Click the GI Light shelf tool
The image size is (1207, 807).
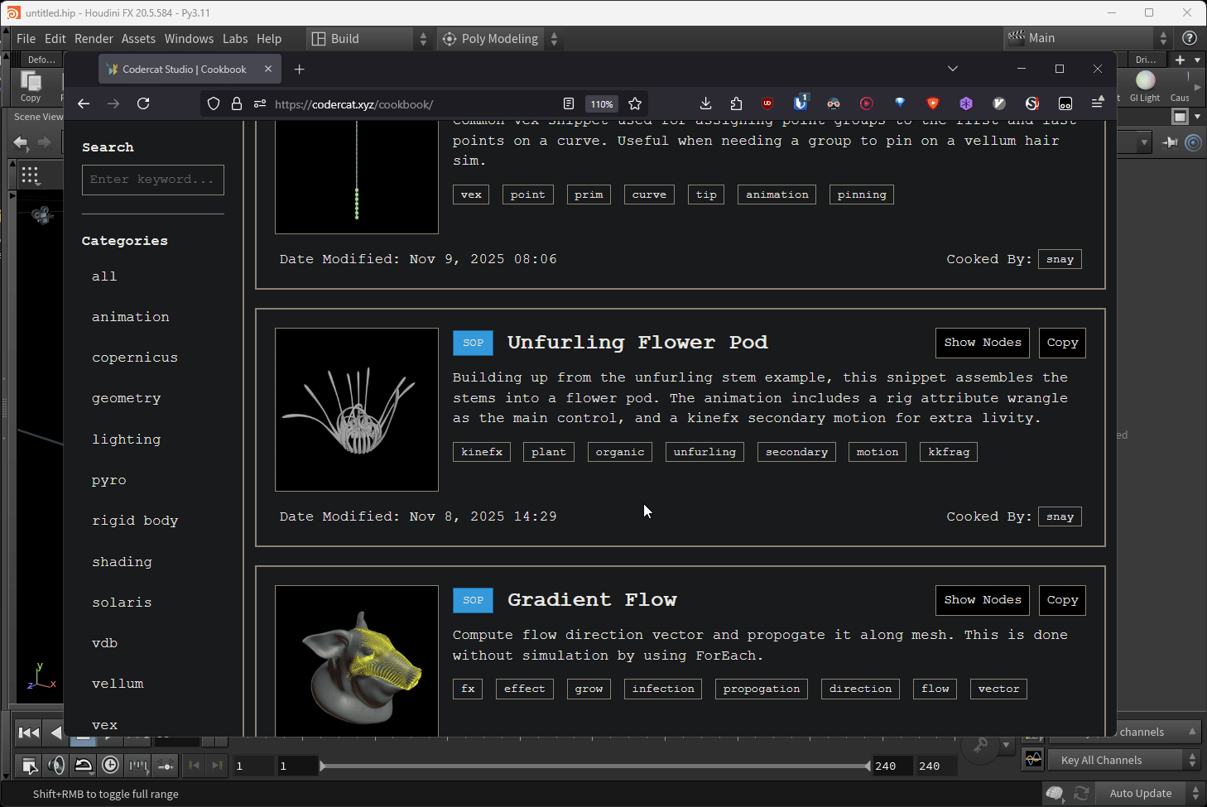1145,86
